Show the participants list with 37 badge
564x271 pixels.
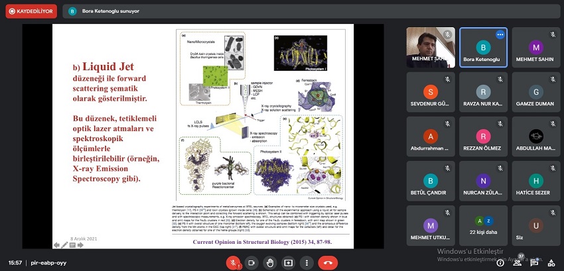pyautogui.click(x=516, y=262)
